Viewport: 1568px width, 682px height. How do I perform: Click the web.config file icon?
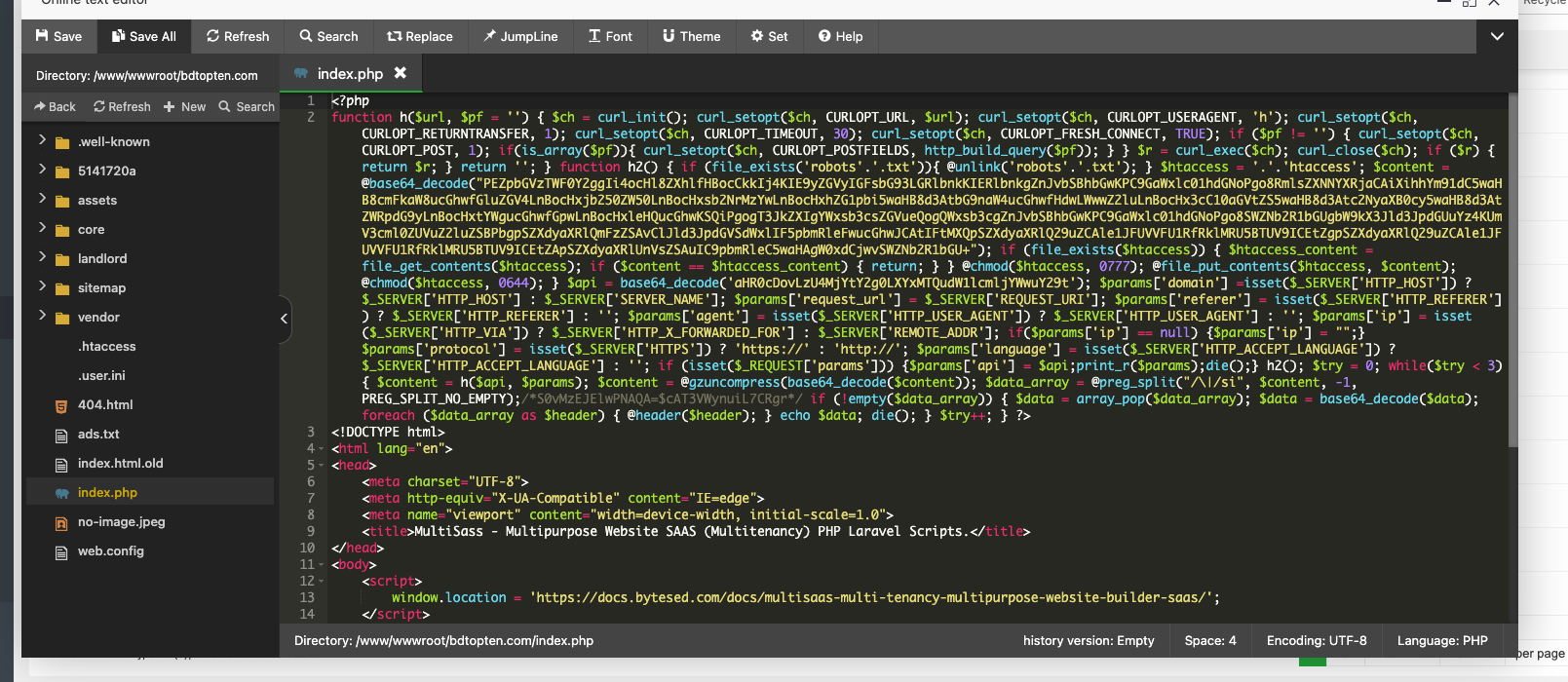61,552
